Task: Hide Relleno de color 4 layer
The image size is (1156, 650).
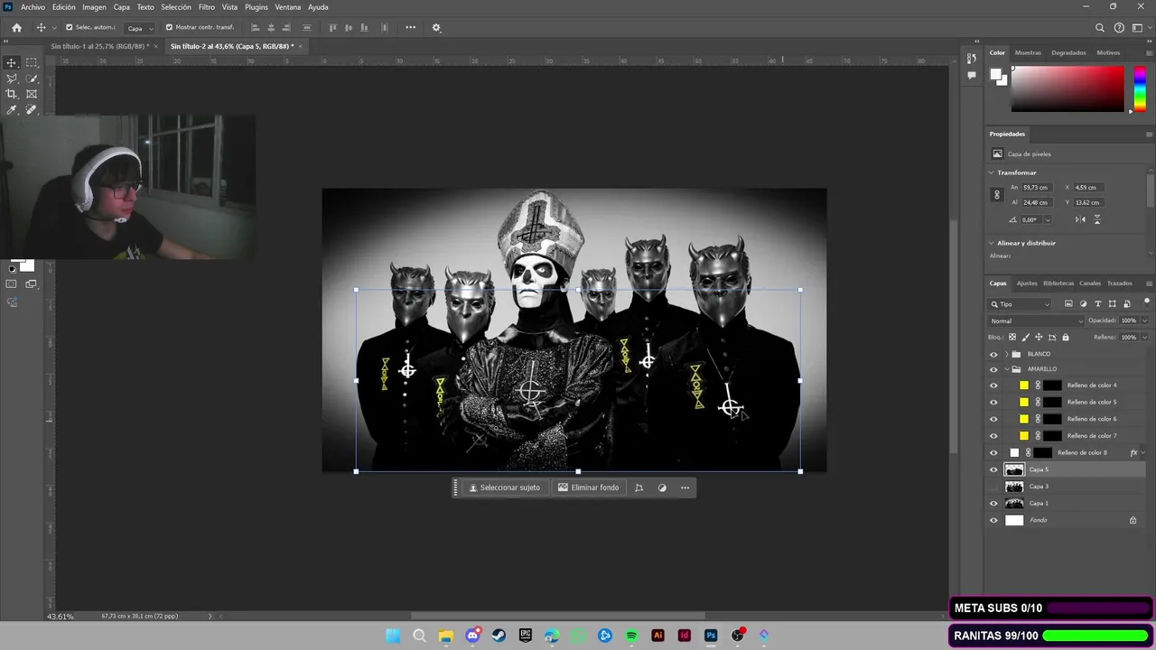Action: [993, 385]
